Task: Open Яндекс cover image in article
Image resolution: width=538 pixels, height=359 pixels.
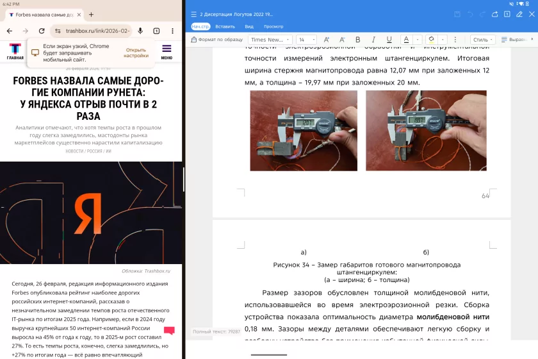Action: coord(91,213)
